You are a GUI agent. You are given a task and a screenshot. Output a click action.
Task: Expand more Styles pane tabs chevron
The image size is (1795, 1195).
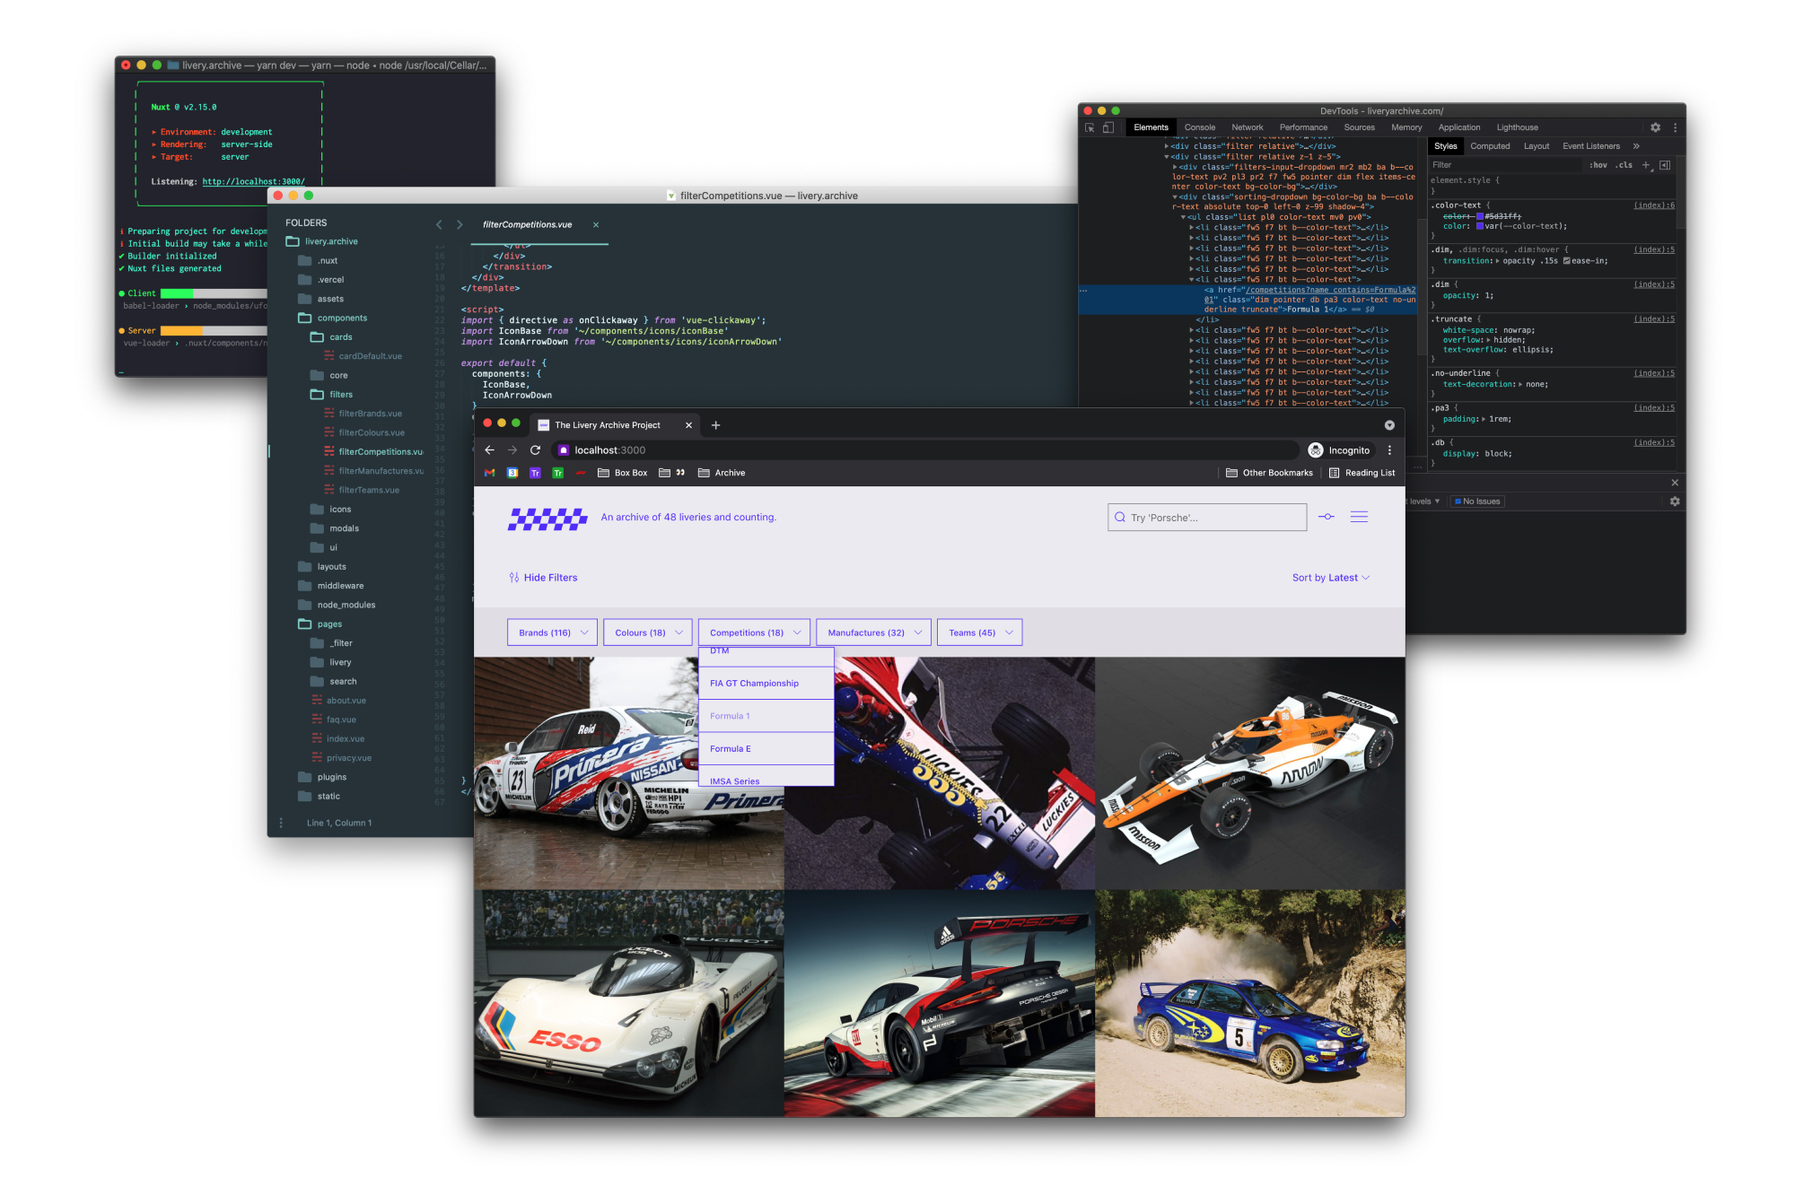point(1636,146)
